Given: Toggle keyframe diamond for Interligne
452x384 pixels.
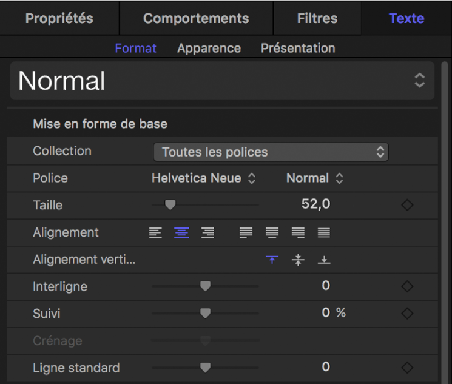Looking at the screenshot, I should pos(407,286).
